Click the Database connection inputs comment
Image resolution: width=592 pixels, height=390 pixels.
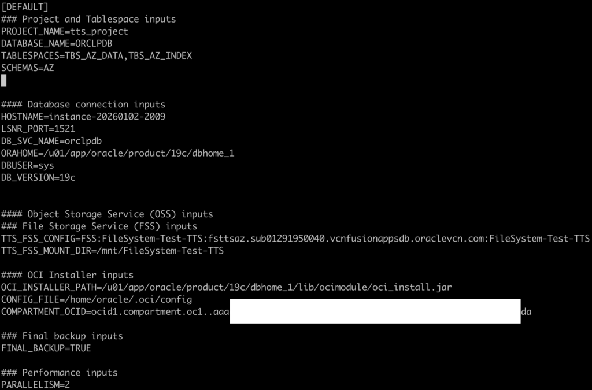pos(83,105)
